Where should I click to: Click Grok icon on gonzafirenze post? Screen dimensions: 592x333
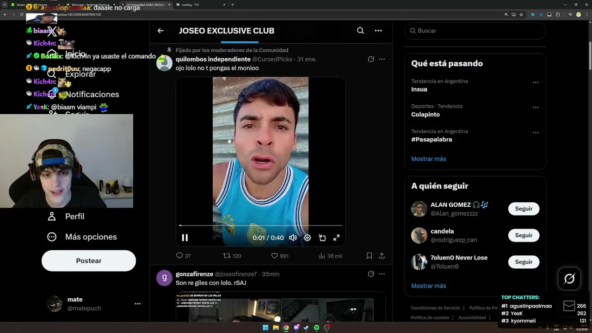(x=371, y=274)
